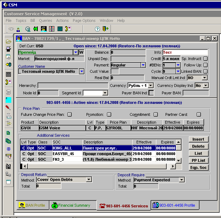Check Future Change Price Plan box

(x=70, y=114)
